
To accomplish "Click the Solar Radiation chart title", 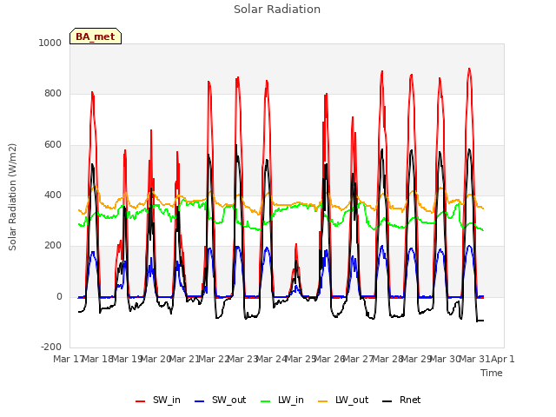I will click(x=277, y=10).
